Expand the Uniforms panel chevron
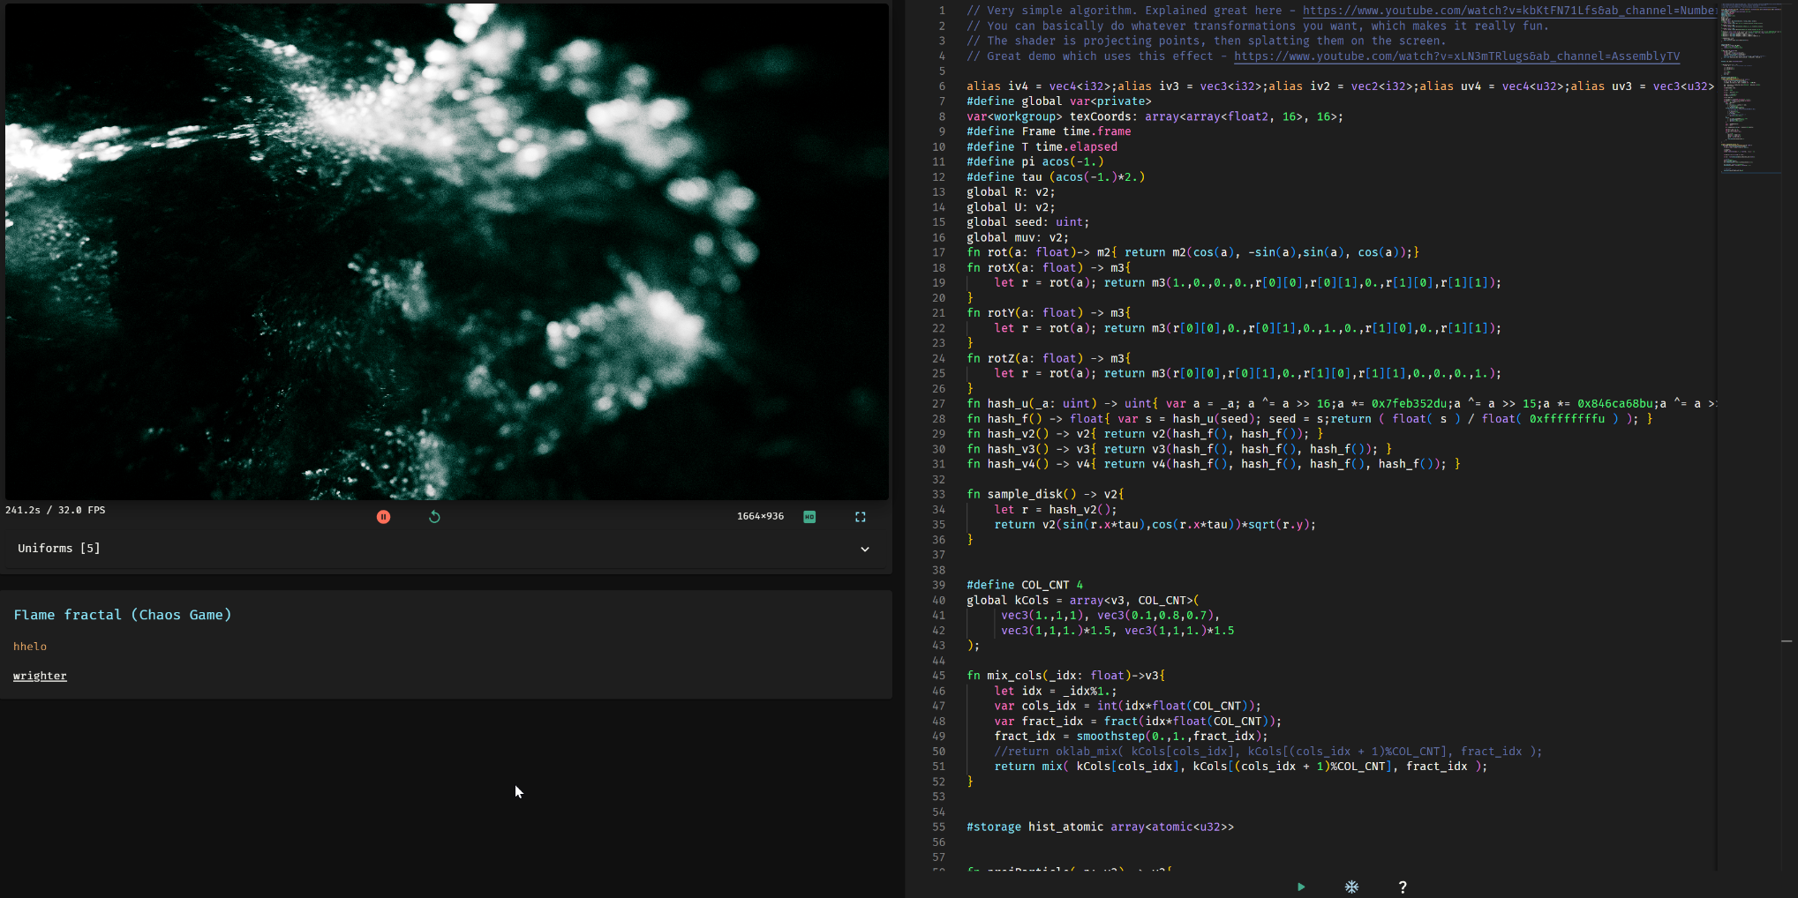This screenshot has height=898, width=1798. (x=865, y=549)
